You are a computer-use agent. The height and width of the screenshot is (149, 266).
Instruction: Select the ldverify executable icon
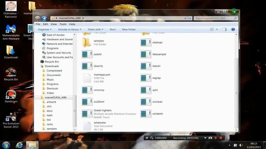tap(87, 66)
